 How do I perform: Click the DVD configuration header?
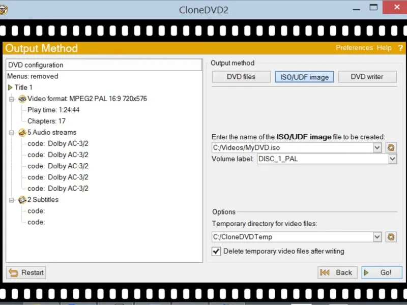click(x=104, y=65)
